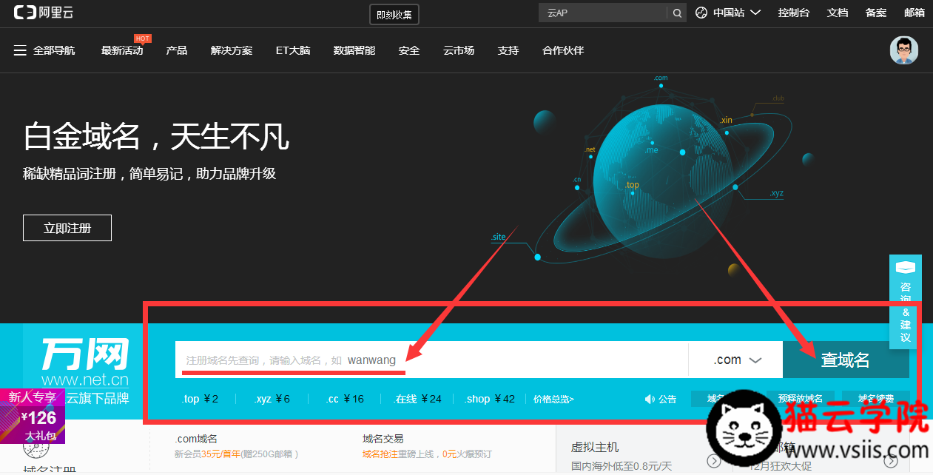Open the .com域名 promotion link
933x475 pixels.
196,439
